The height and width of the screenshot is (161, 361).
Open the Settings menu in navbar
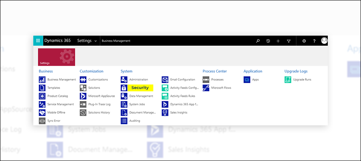(x=84, y=41)
